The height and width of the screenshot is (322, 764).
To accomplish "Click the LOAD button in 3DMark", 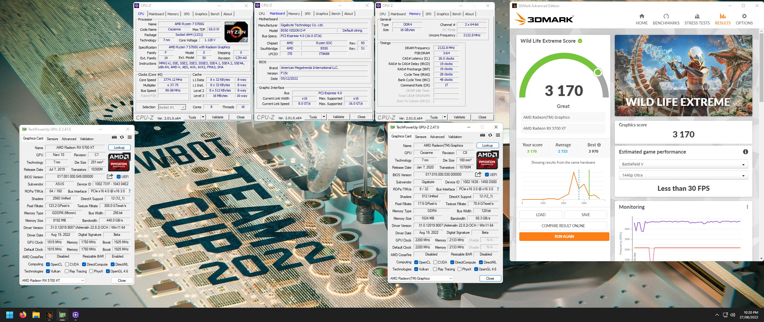I will coord(540,215).
